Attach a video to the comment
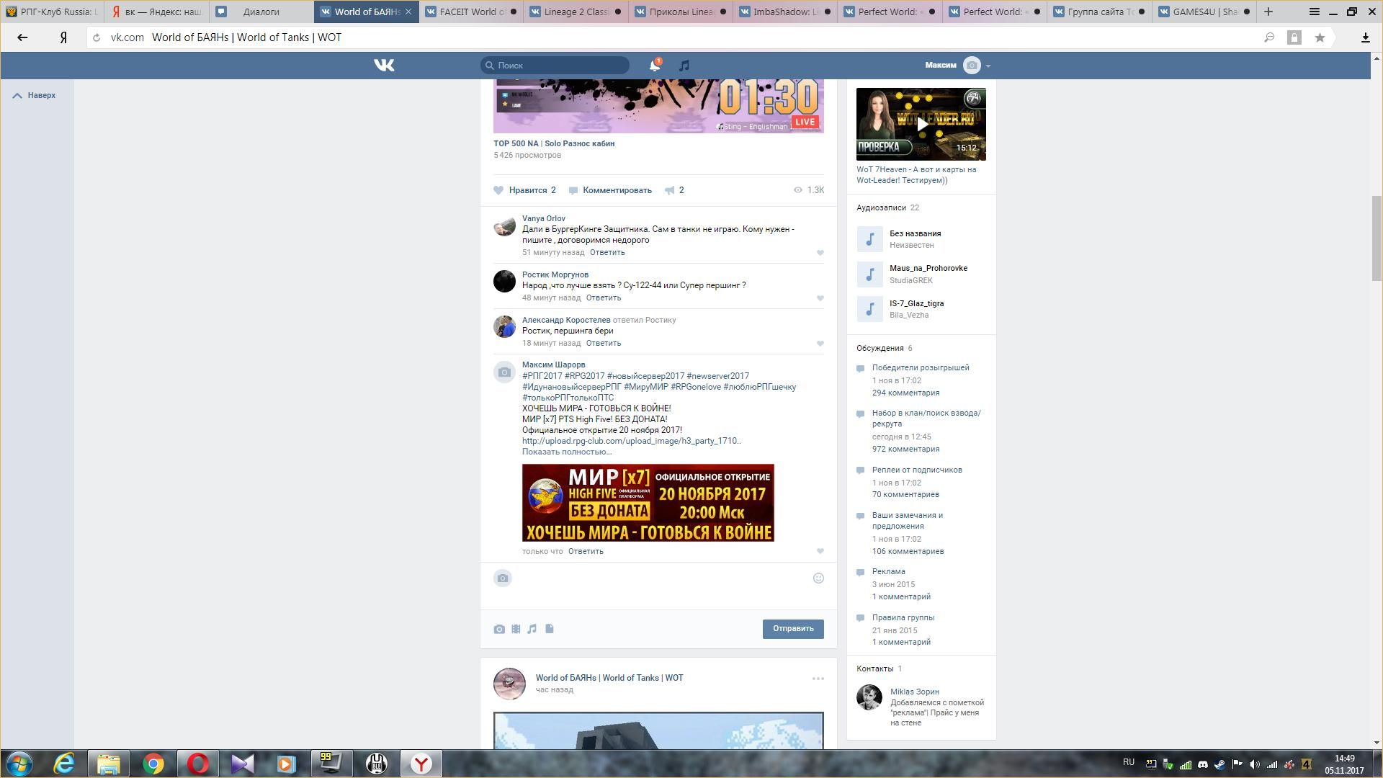This screenshot has width=1383, height=778. (516, 629)
